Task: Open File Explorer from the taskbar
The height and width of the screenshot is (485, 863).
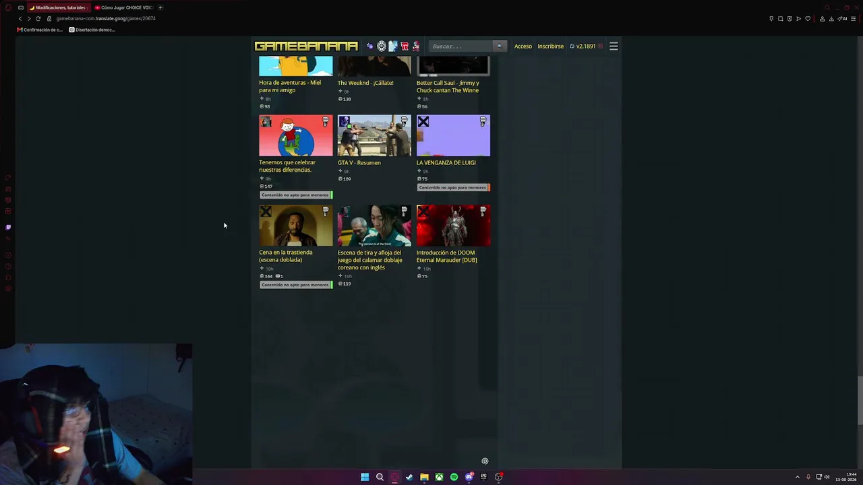Action: [x=424, y=477]
